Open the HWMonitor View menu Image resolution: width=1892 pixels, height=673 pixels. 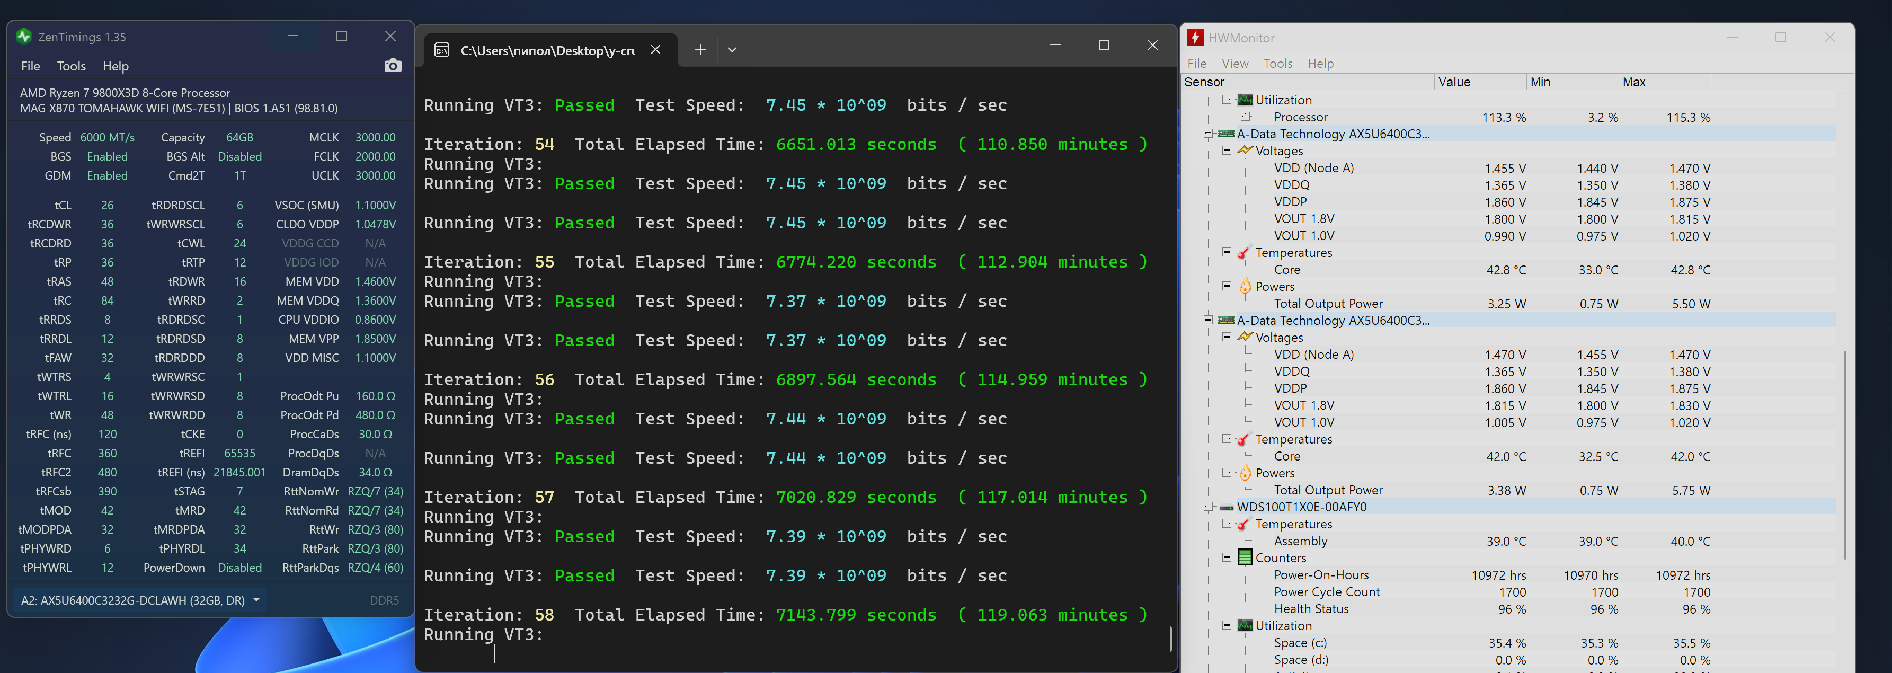click(1234, 64)
